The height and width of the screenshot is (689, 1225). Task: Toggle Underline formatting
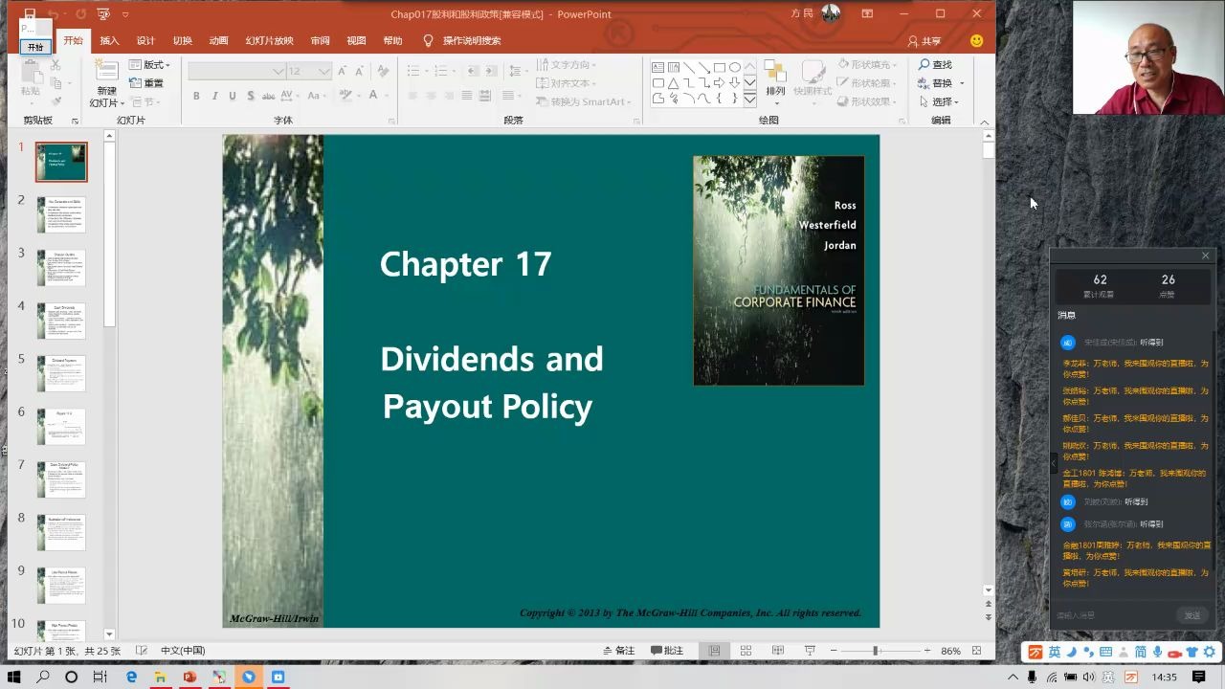tap(233, 96)
